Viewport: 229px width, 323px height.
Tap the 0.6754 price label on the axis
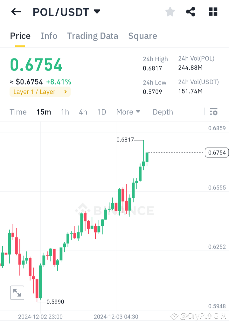coord(217,153)
